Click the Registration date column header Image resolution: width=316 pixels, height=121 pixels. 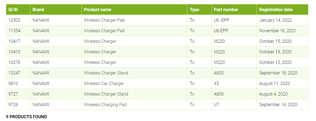[276, 9]
